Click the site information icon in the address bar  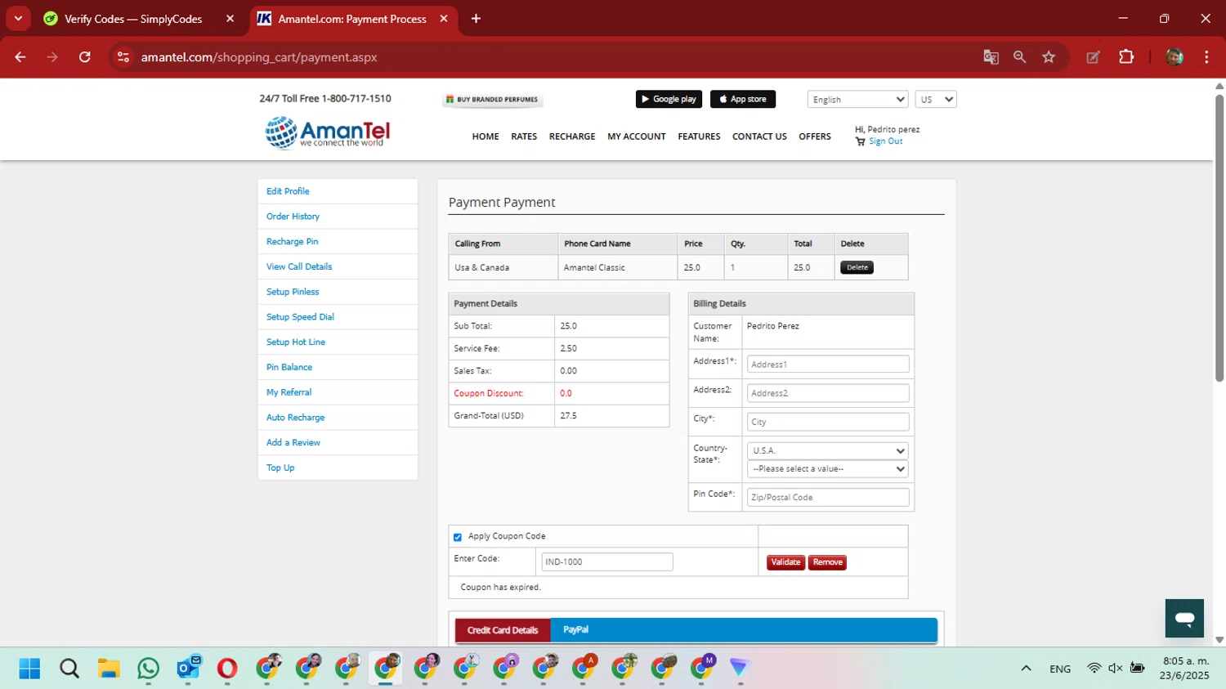tap(123, 57)
